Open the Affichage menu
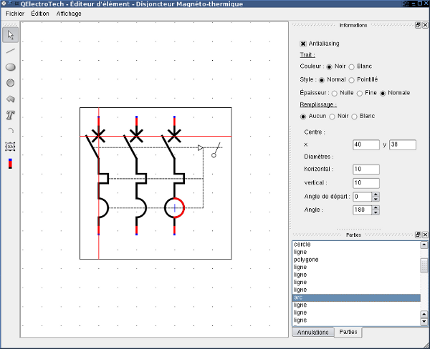 pos(69,14)
